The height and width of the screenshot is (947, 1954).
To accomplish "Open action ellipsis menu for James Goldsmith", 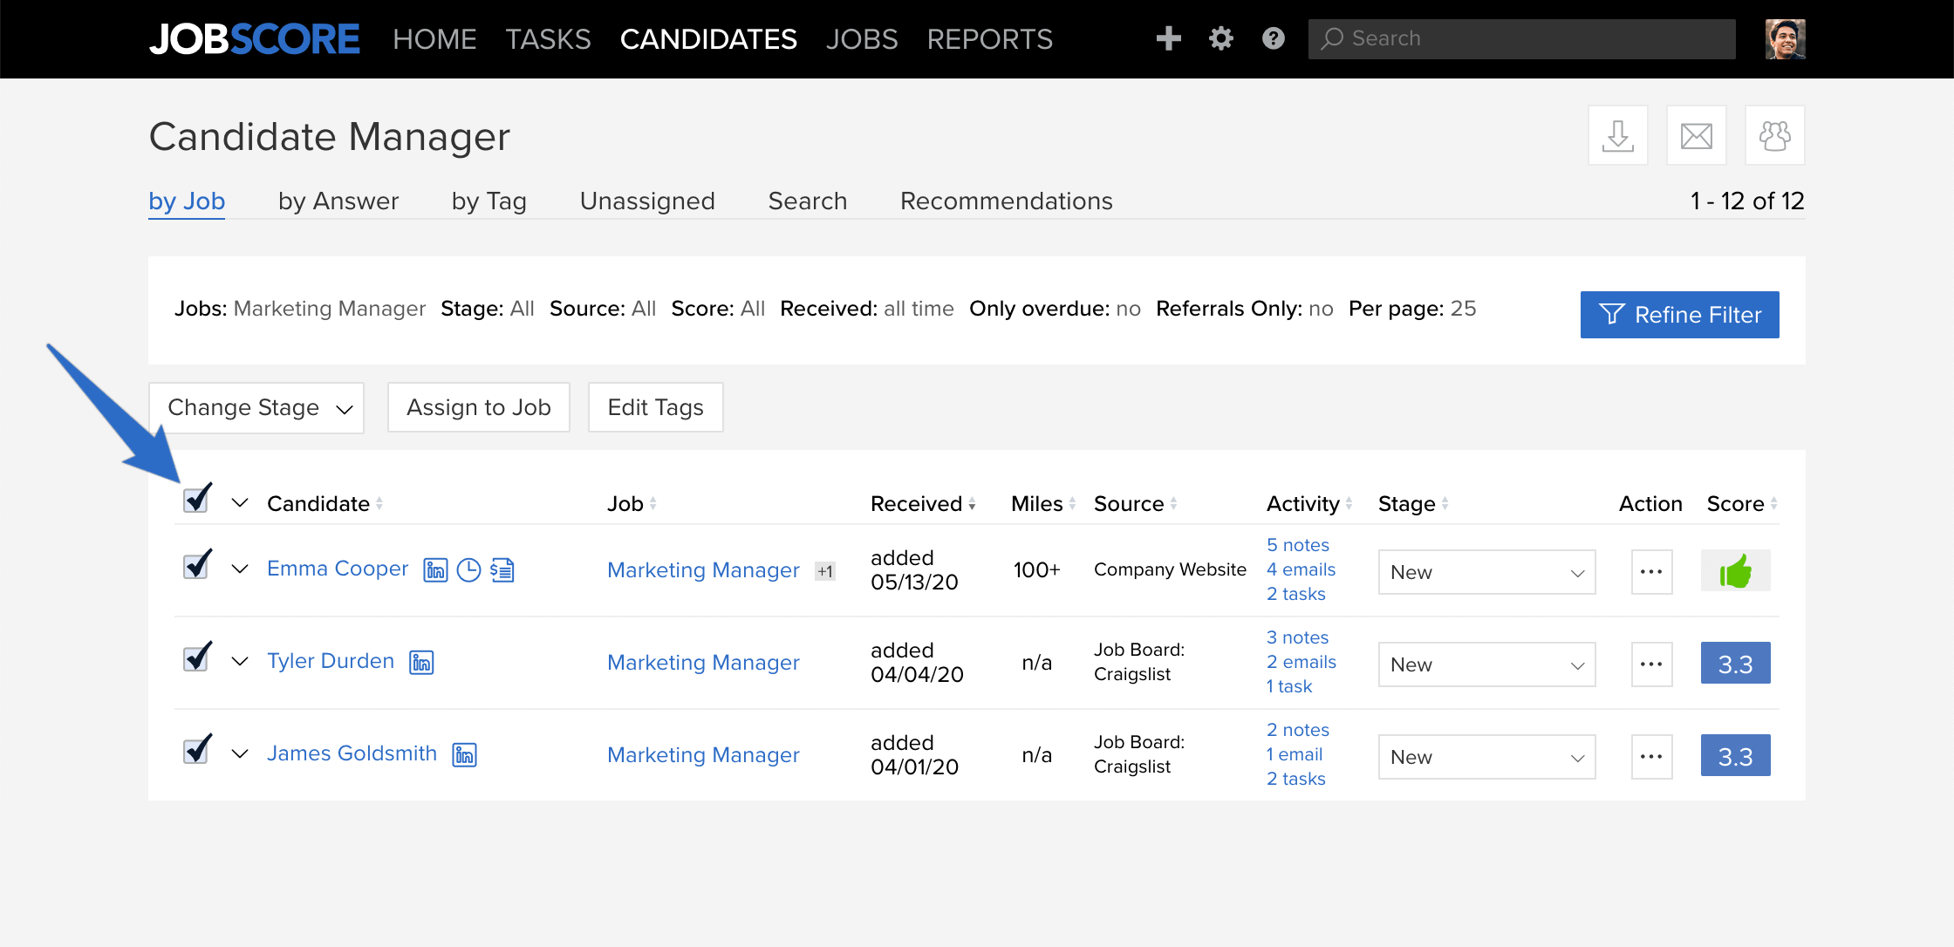I will point(1651,757).
